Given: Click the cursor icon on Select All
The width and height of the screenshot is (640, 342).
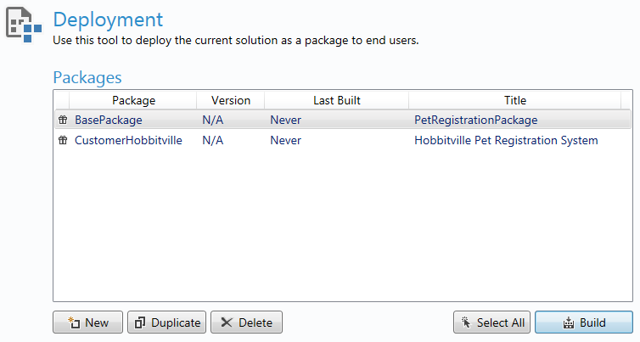Looking at the screenshot, I should pos(466,322).
